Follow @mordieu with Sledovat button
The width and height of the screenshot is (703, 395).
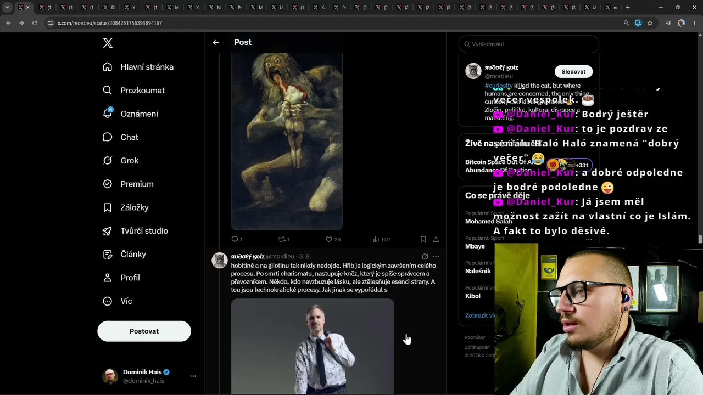click(x=573, y=71)
